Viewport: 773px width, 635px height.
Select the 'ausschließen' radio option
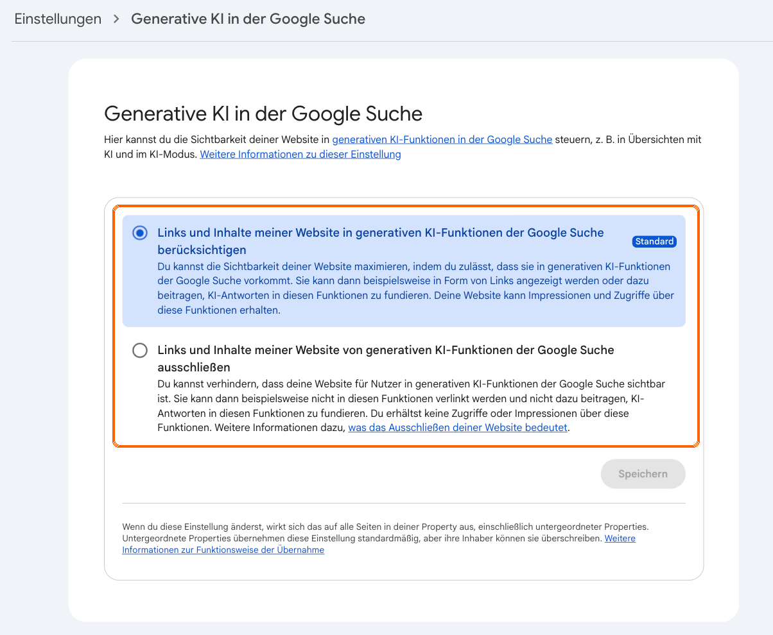pyautogui.click(x=139, y=350)
